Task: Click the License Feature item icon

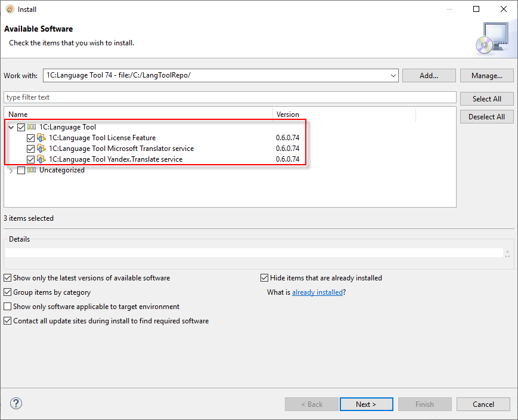Action: pos(41,138)
